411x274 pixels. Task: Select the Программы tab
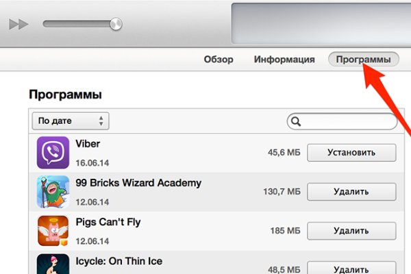pyautogui.click(x=363, y=60)
